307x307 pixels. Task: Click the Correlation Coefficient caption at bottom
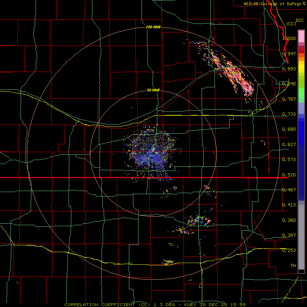pyautogui.click(x=155, y=305)
